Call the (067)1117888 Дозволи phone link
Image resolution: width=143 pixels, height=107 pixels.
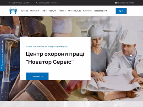21,3
